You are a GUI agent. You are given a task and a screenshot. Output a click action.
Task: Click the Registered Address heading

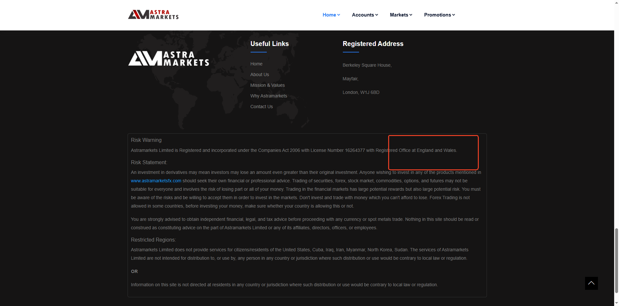(x=373, y=44)
